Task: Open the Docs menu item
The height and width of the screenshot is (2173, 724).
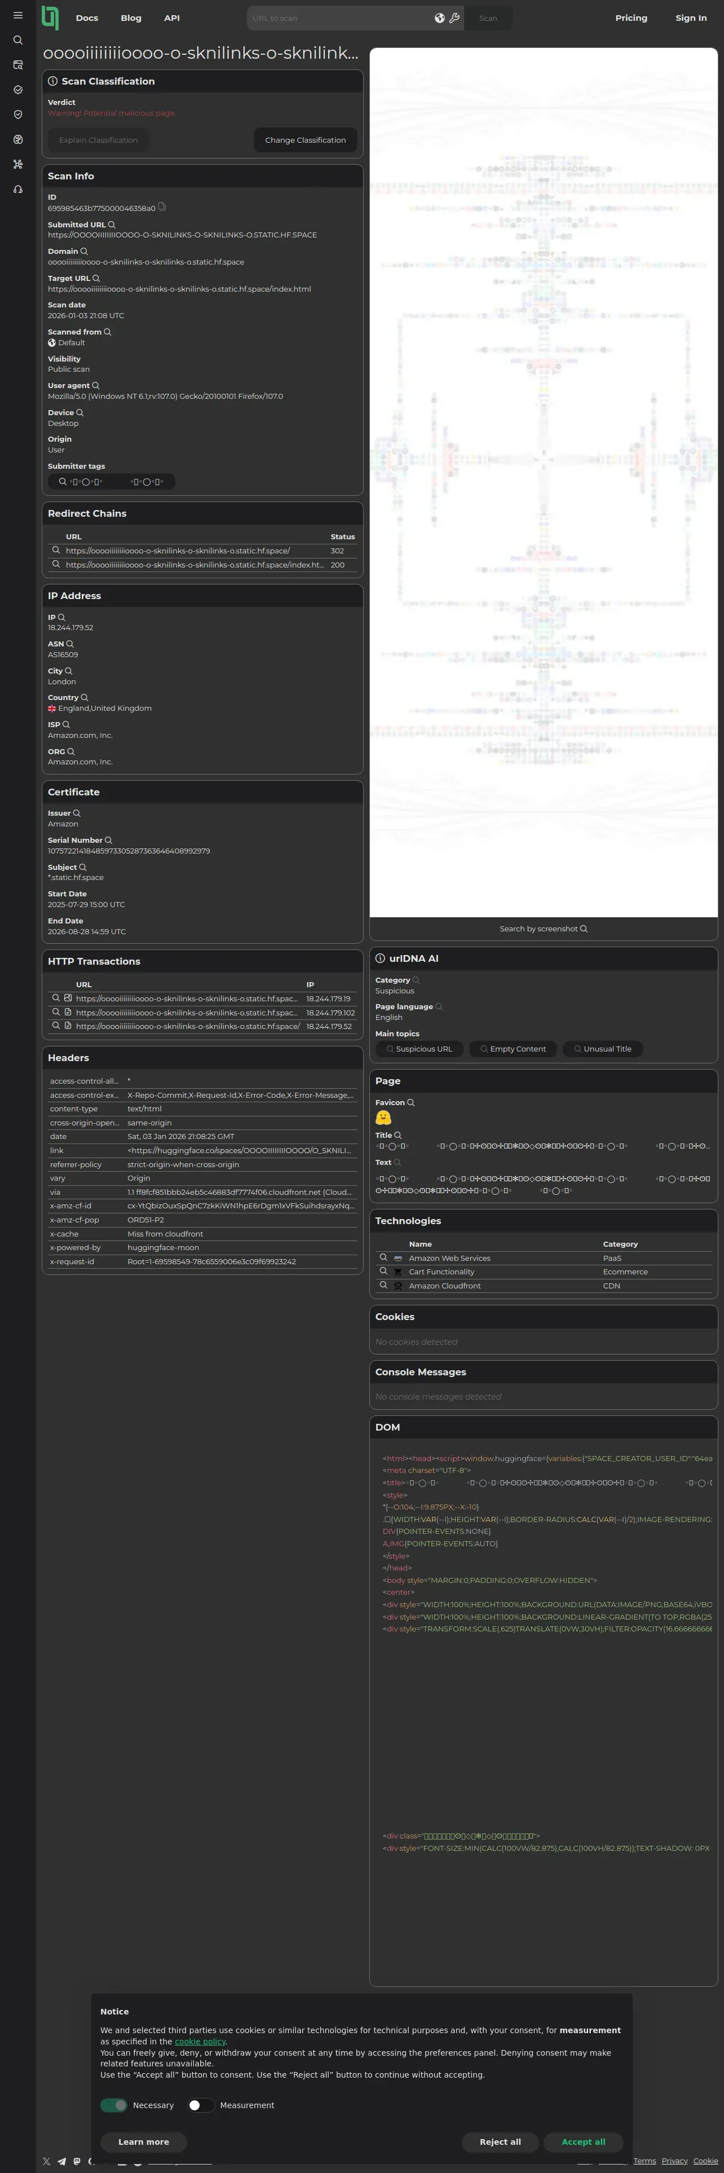Action: 87,17
